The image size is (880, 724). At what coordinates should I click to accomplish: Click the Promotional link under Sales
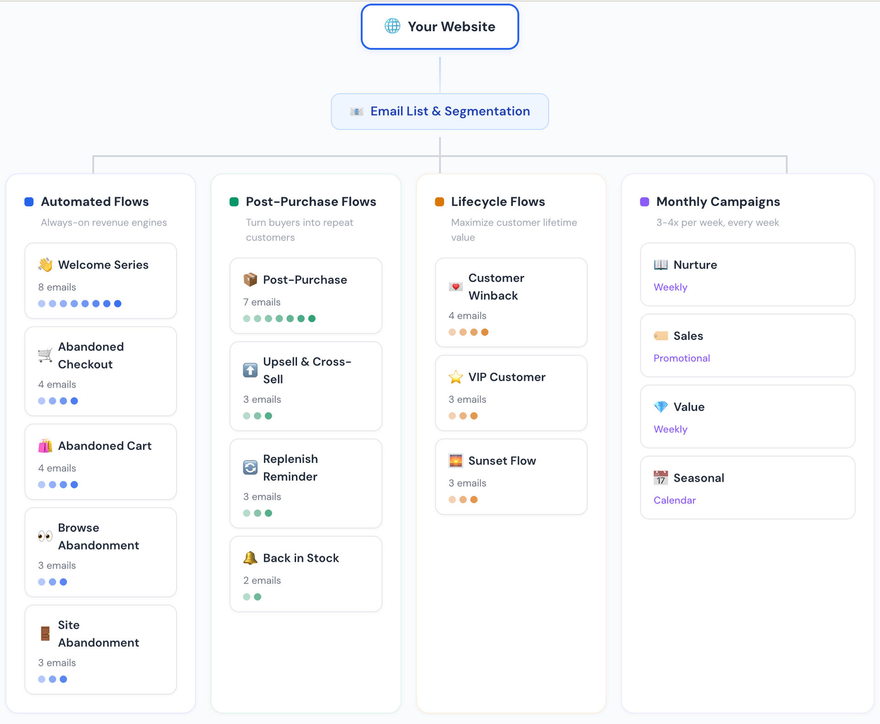[682, 358]
